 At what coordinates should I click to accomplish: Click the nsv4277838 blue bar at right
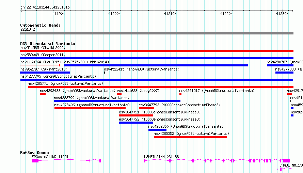(285, 73)
